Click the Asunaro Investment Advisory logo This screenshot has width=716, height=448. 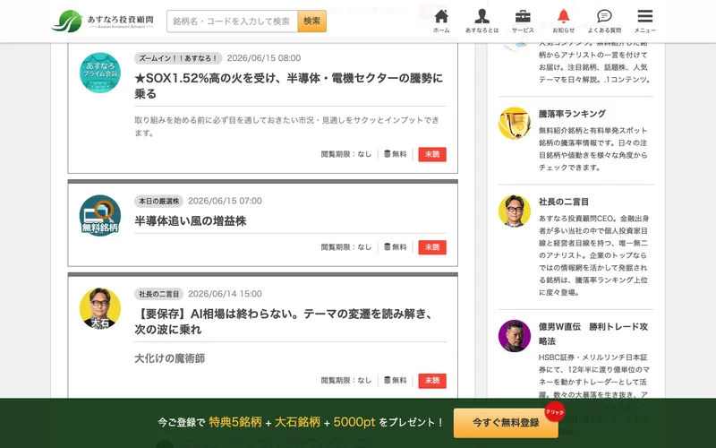(103, 21)
